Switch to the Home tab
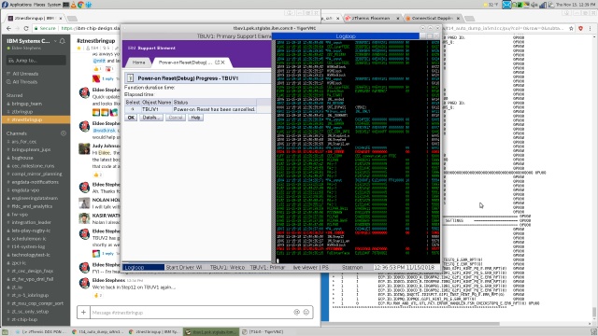This screenshot has width=598, height=336. [x=139, y=63]
